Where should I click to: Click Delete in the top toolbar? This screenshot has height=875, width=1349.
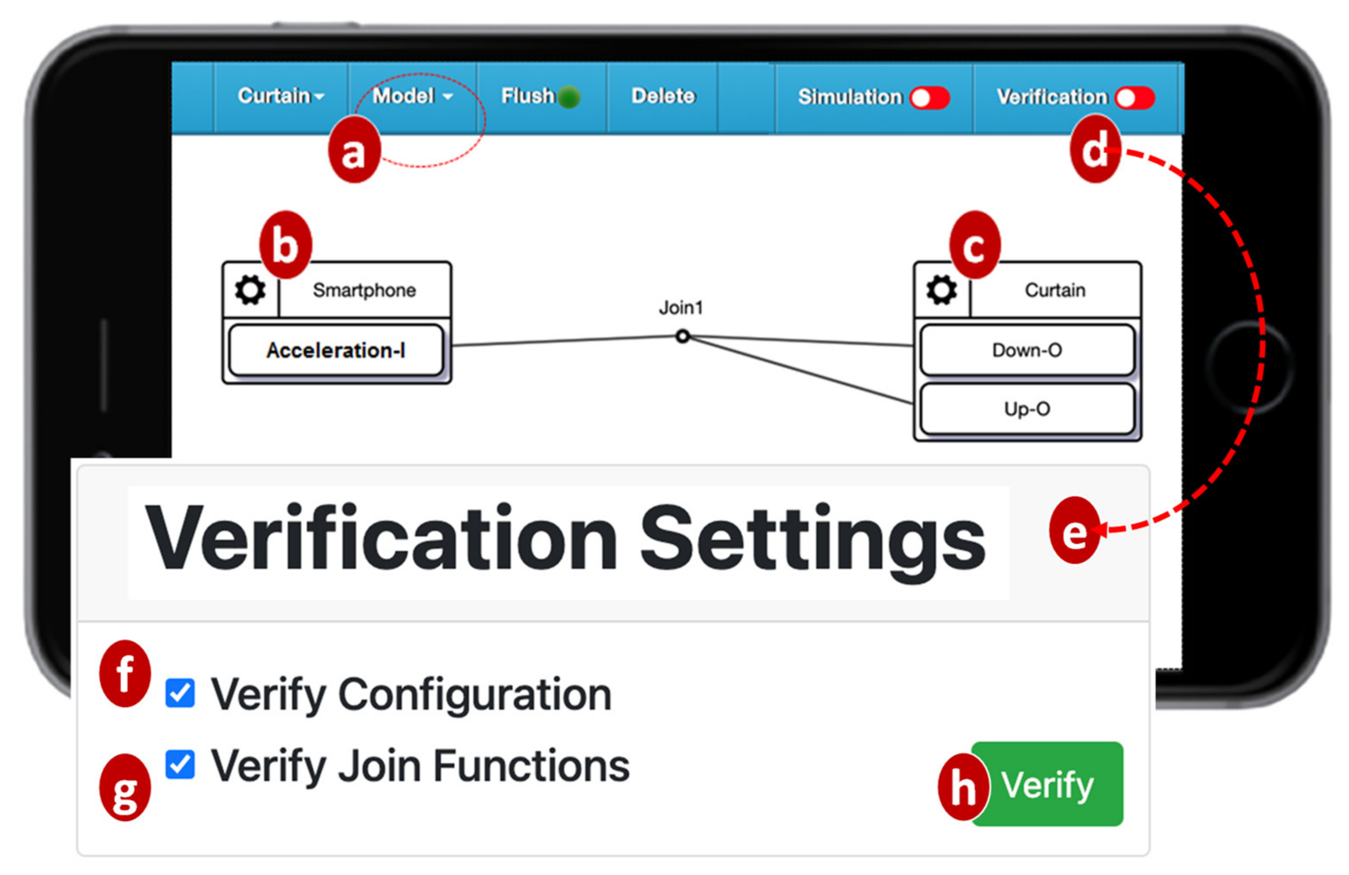click(x=663, y=96)
